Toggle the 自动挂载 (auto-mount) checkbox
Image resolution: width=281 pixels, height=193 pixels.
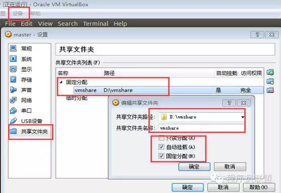tap(161, 147)
